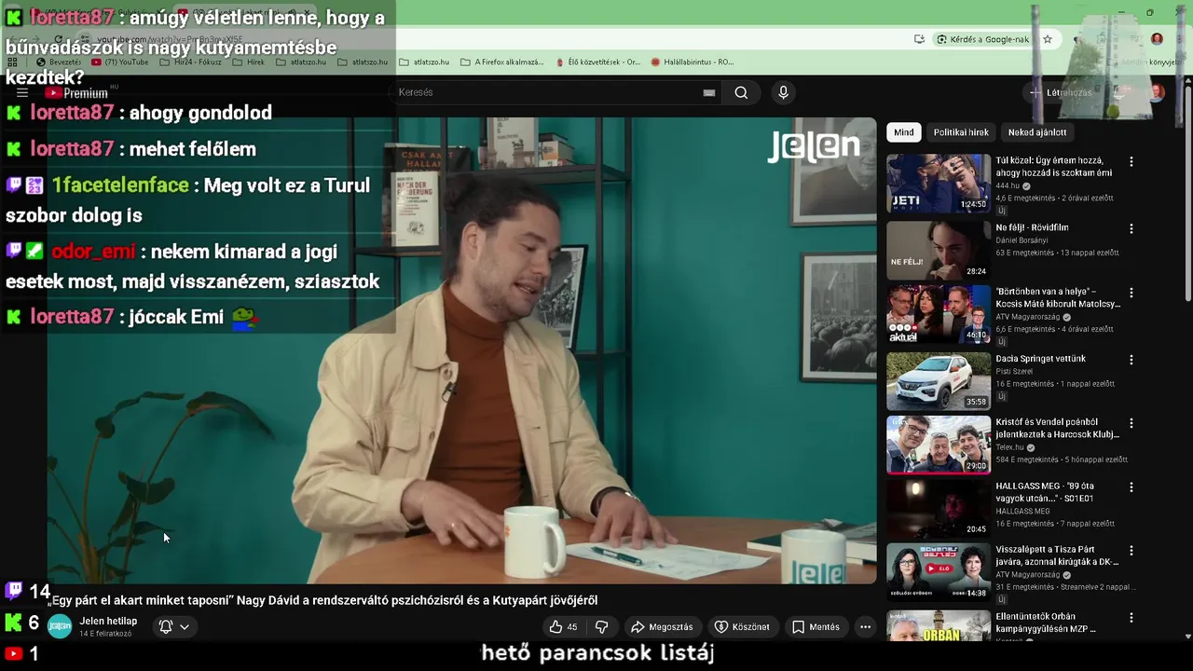
Task: Click the 'Létrehozás' create button
Action: [x=1060, y=93]
